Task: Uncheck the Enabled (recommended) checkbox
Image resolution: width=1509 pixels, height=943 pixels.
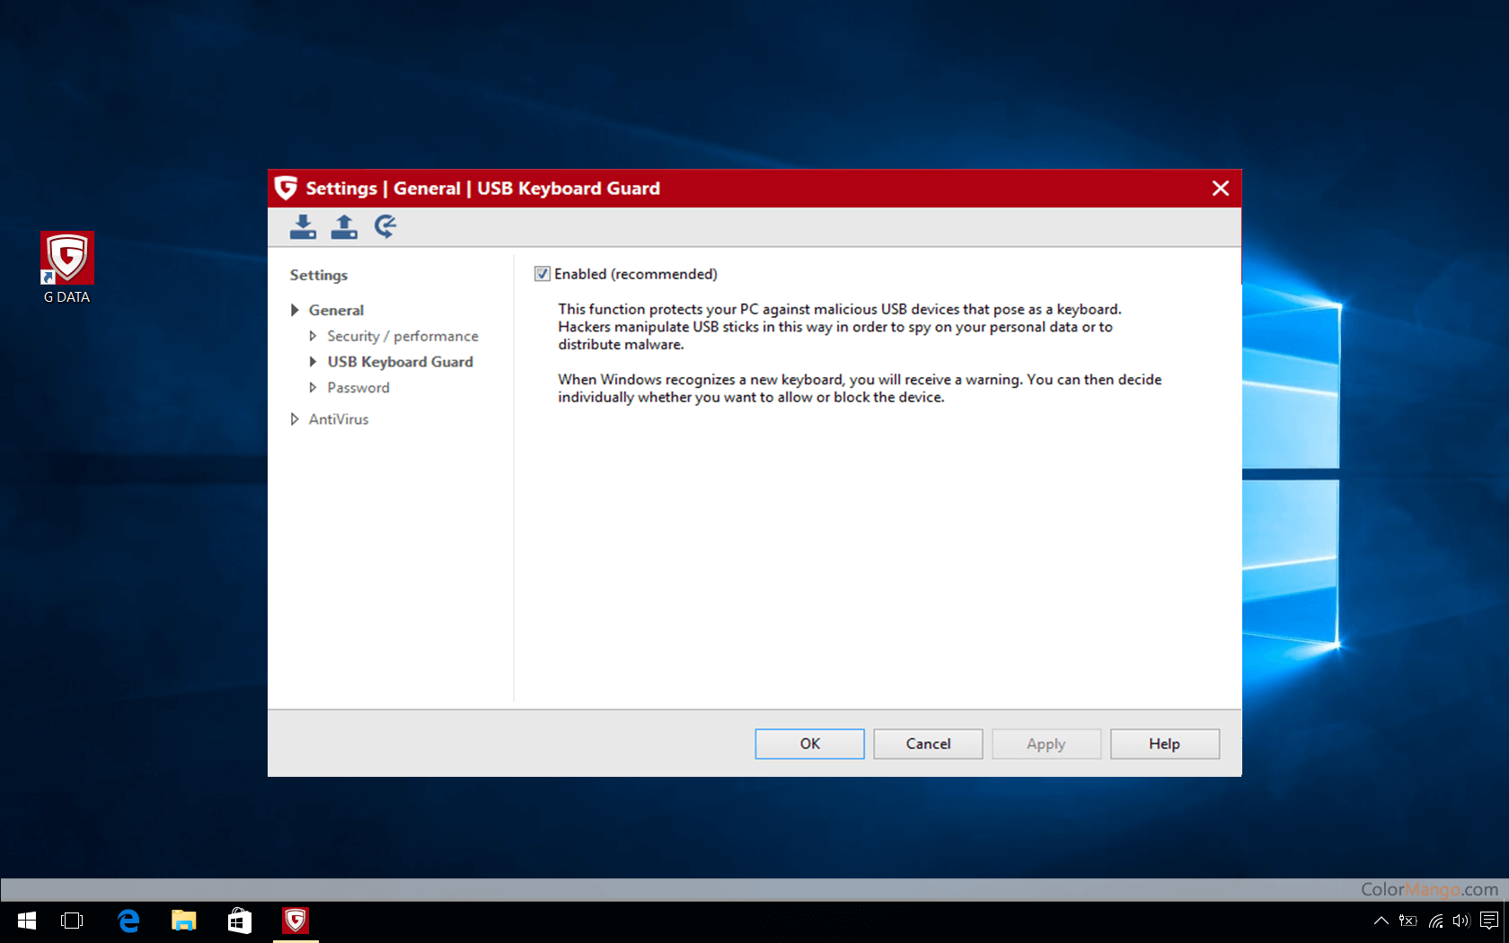Action: coord(543,274)
